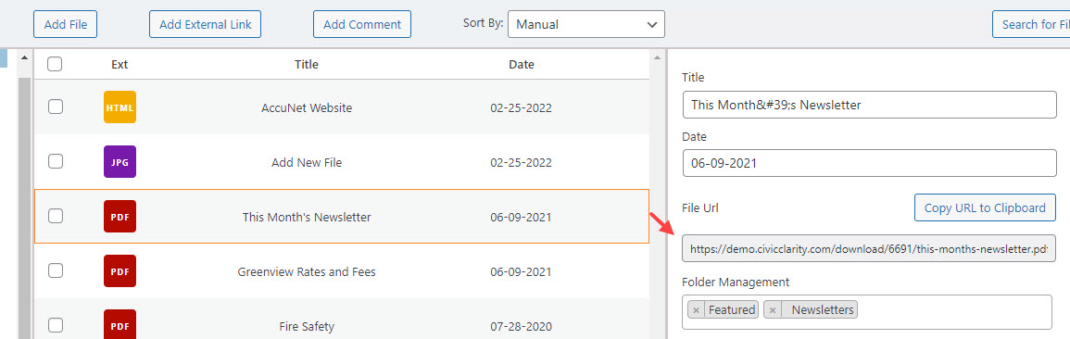Screen dimensions: 1070x339
Task: Click Copy URL to Clipboard button
Action: coord(985,208)
